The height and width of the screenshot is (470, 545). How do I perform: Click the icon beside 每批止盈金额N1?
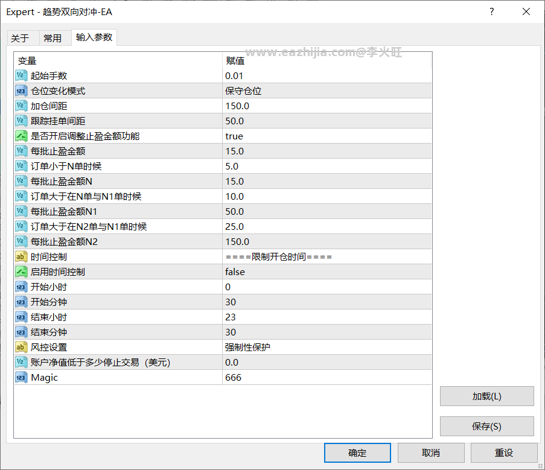(x=21, y=211)
